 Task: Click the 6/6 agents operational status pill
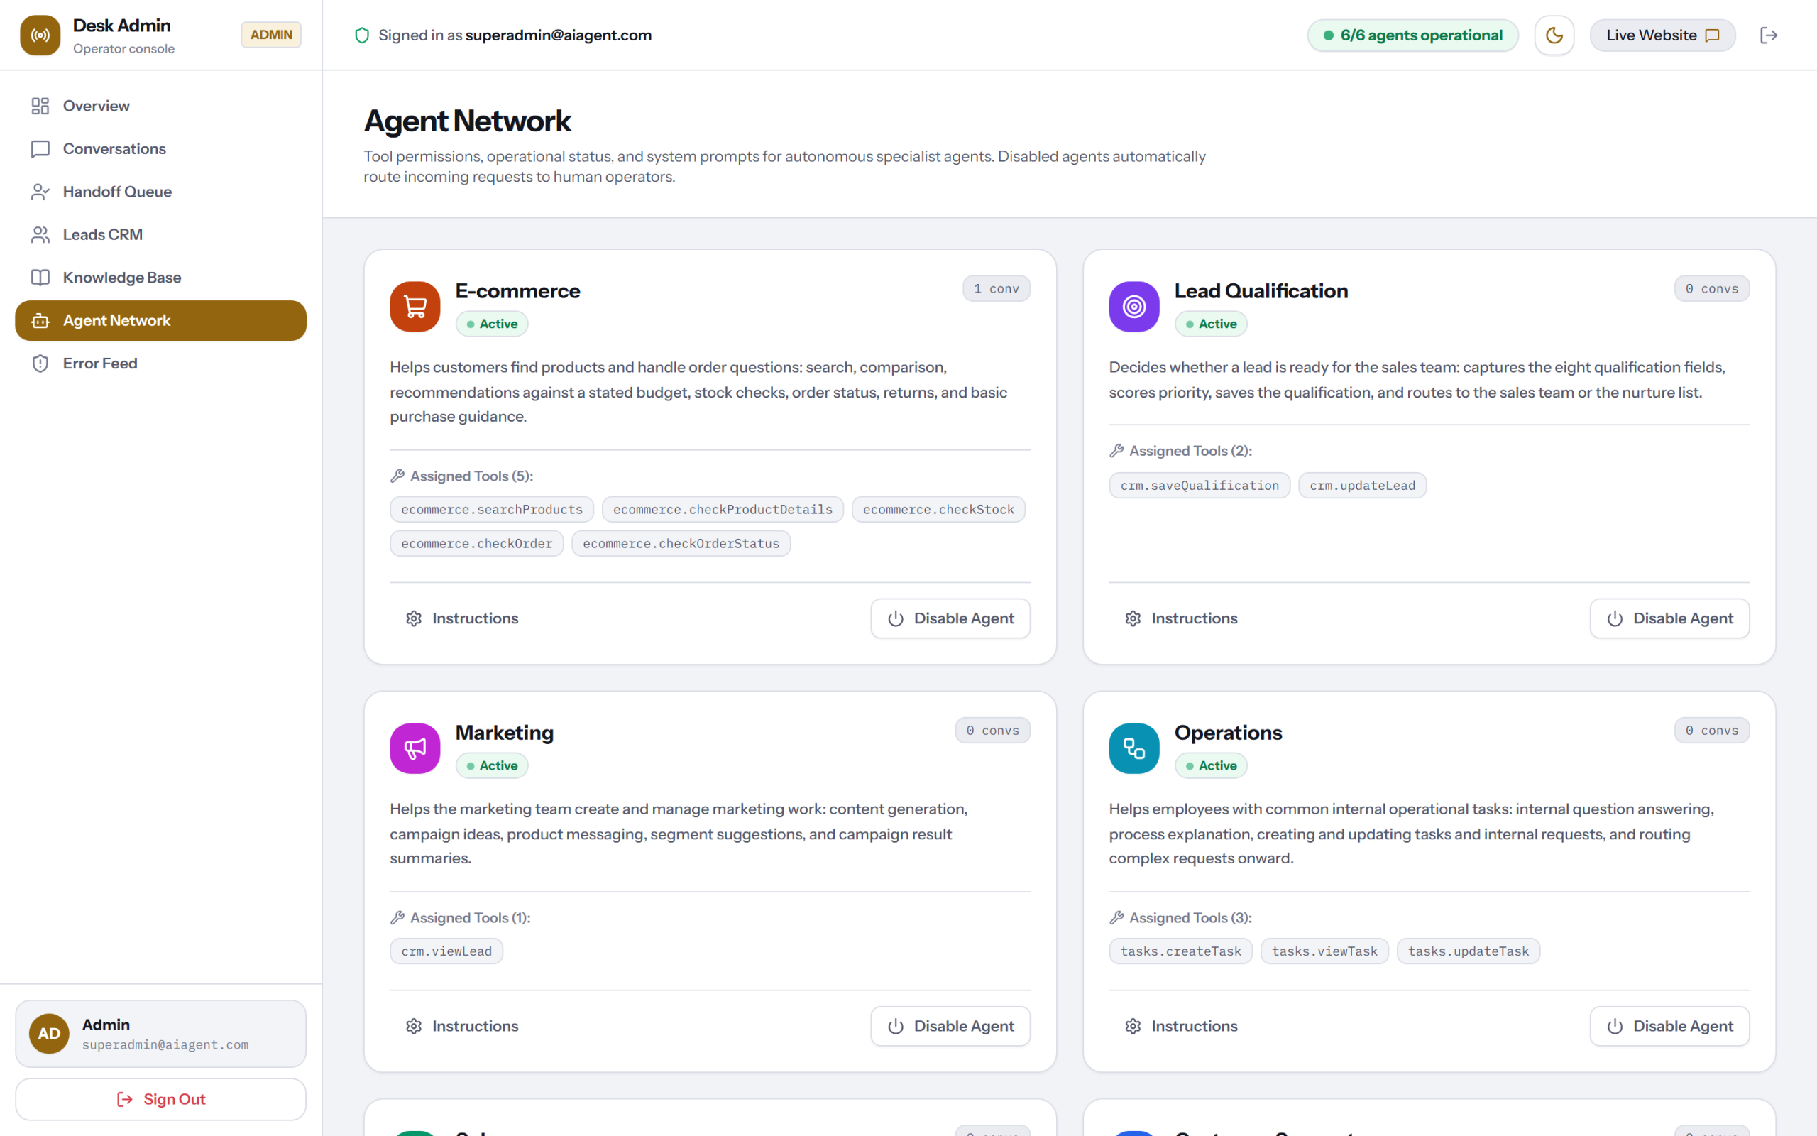[1412, 35]
